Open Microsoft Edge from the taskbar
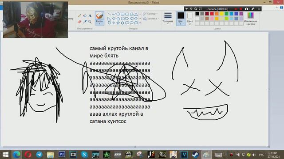 coord(17,155)
